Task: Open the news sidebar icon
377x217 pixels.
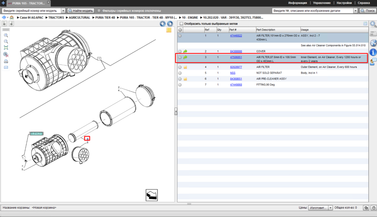Action: pyautogui.click(x=373, y=34)
